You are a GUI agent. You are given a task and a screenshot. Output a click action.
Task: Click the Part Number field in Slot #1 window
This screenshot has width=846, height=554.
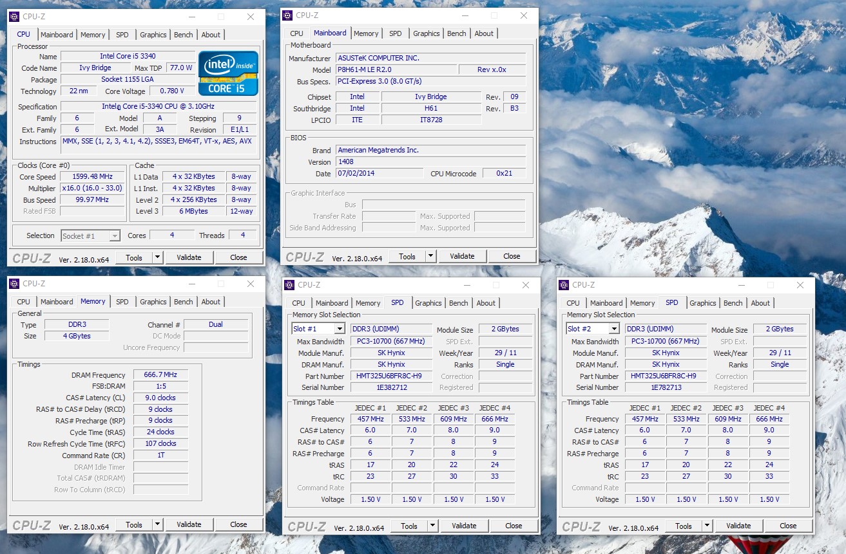(391, 376)
